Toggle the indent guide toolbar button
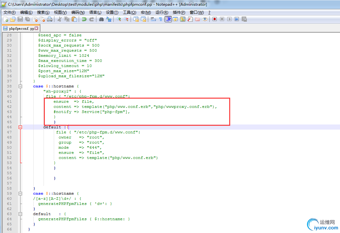Image resolution: width=340 pixels, height=233 pixels. pyautogui.click(x=168, y=19)
